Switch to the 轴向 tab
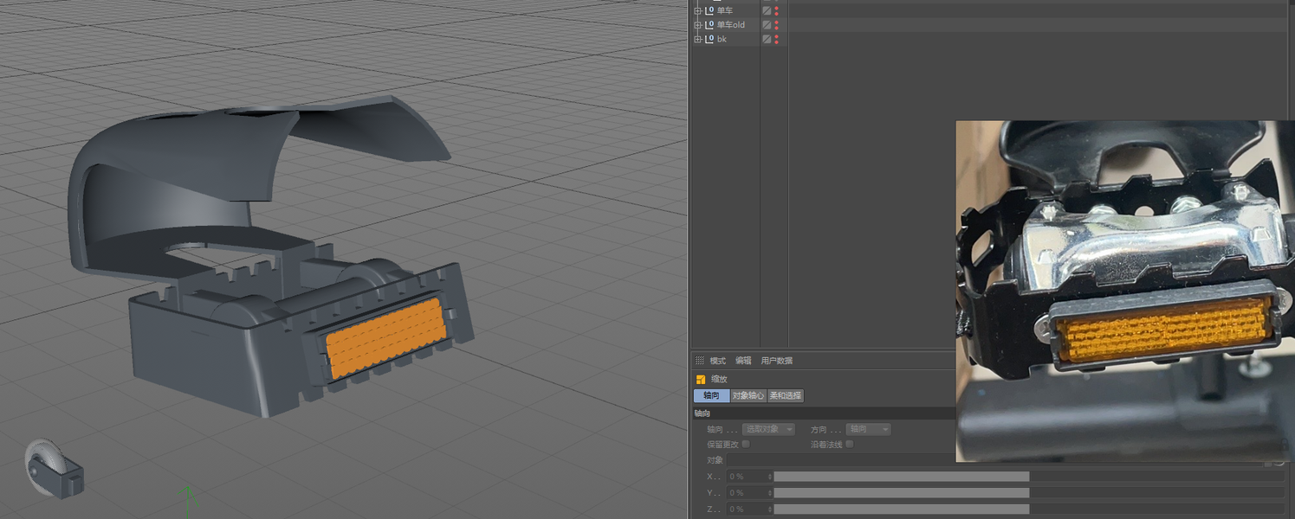Screen dimensions: 1295x519 711,395
